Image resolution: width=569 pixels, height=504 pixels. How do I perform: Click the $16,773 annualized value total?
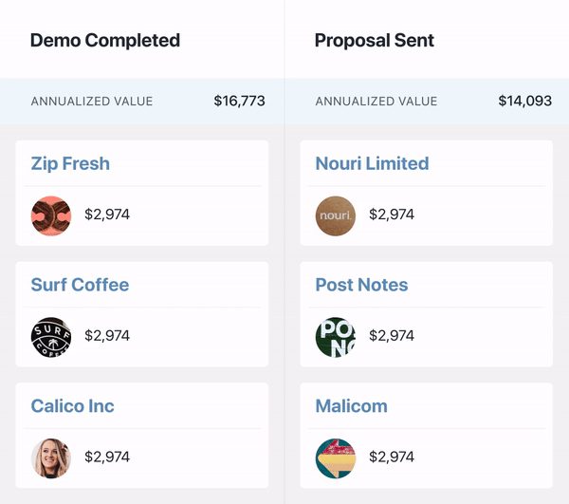click(x=239, y=101)
